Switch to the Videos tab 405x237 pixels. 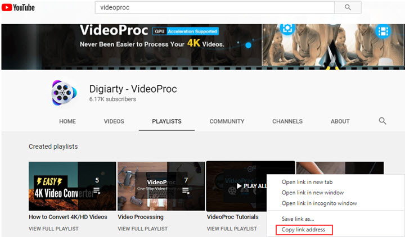click(x=114, y=121)
